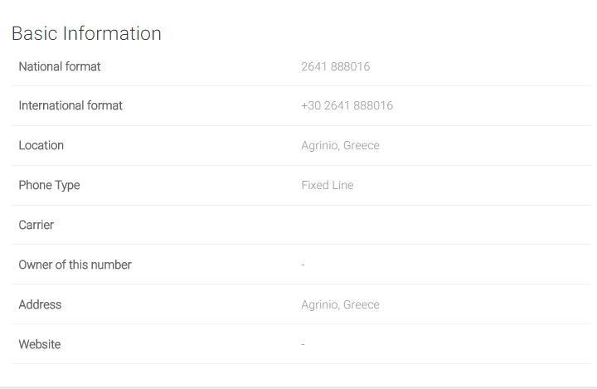597x389 pixels.
Task: Click the Website row label
Action: 39,344
